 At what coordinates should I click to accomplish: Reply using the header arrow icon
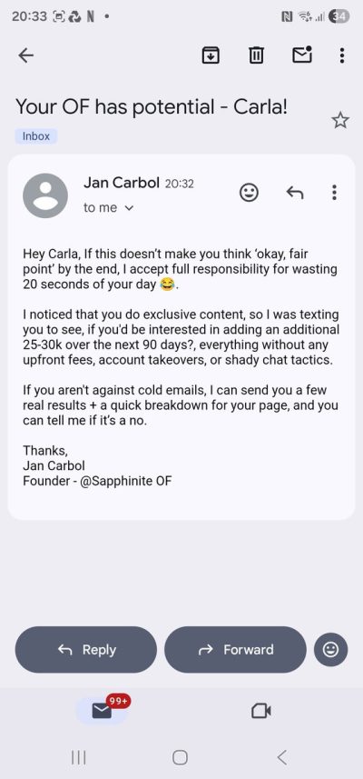click(295, 192)
